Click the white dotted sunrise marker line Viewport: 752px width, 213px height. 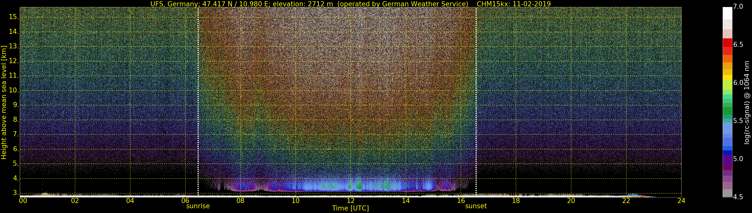(198, 101)
